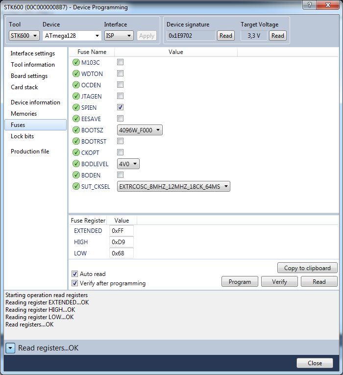Click the green status icon beside M103C
The image size is (343, 375).
[76, 62]
